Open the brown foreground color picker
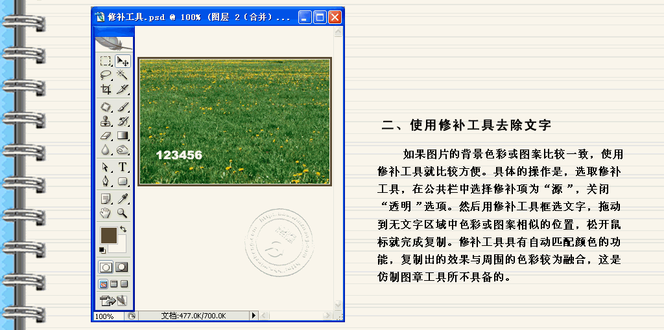The width and height of the screenshot is (664, 330). click(108, 235)
